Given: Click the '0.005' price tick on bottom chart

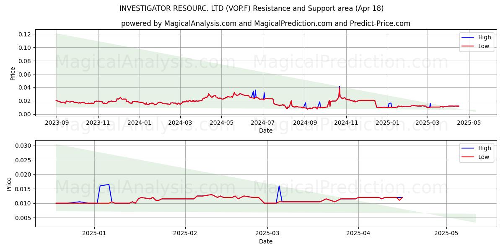Looking at the screenshot, I should pos(23,218).
